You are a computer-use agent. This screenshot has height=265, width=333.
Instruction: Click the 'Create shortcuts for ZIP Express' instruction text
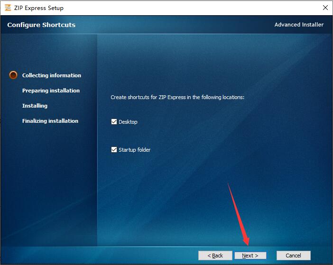(x=177, y=97)
